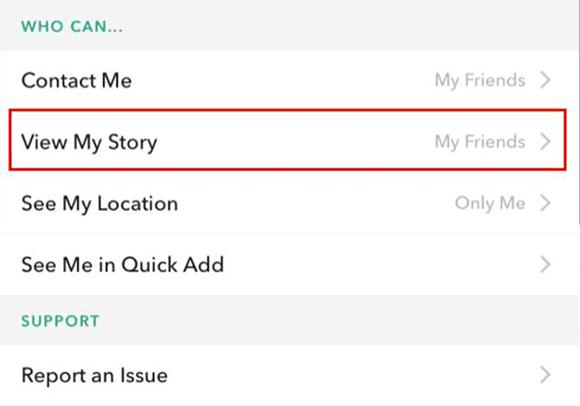The width and height of the screenshot is (580, 406).
Task: Click My Friends value for Contact Me
Action: pyautogui.click(x=480, y=81)
